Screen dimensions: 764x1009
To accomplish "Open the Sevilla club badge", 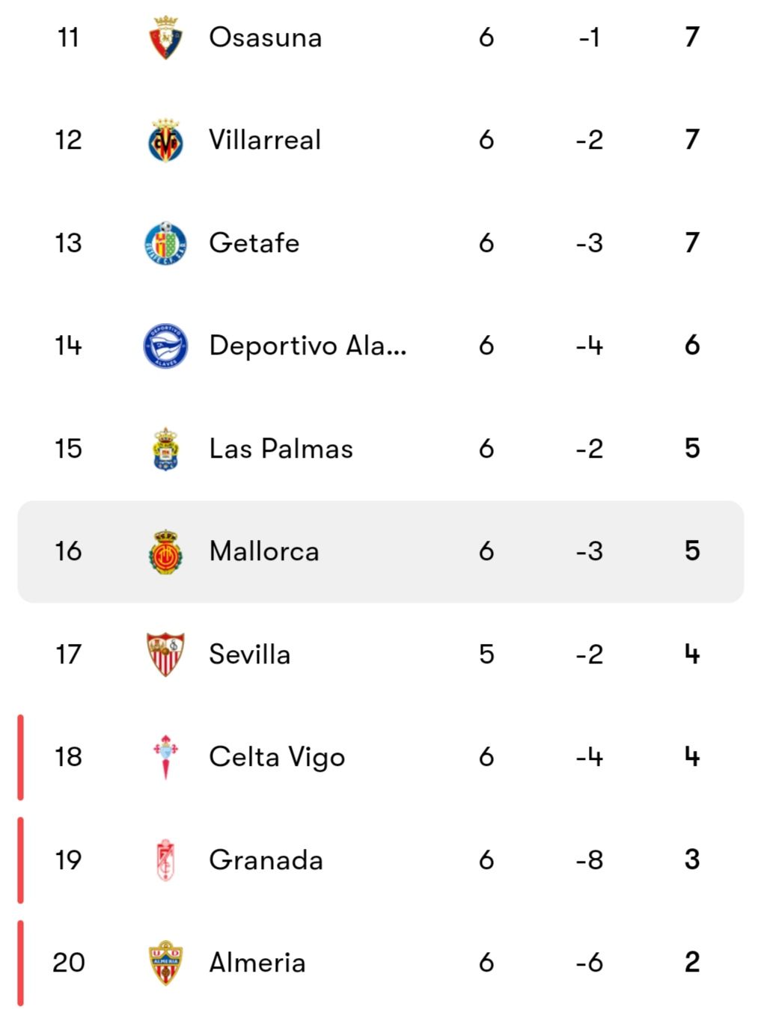I will (165, 654).
